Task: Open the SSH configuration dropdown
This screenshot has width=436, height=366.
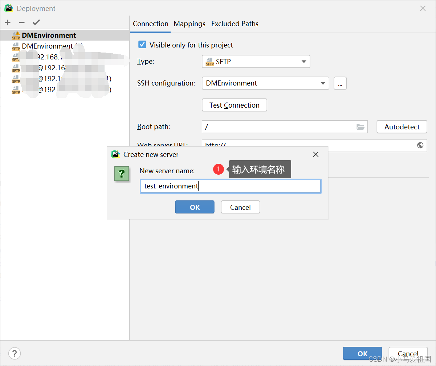Action: (x=265, y=83)
